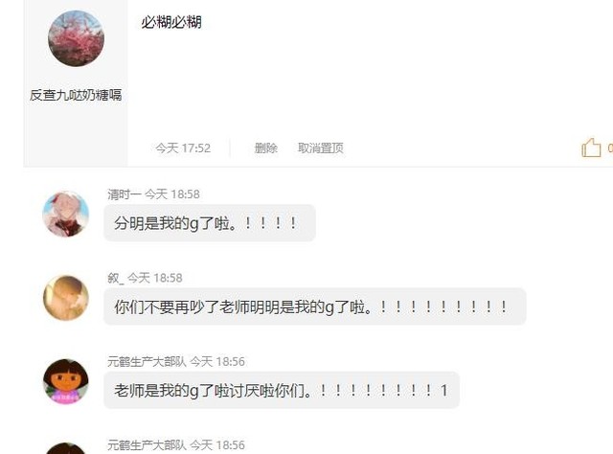Click the comment 你们不要再吵了老师明明是我的g了啦
The height and width of the screenshot is (454, 613).
315,306
